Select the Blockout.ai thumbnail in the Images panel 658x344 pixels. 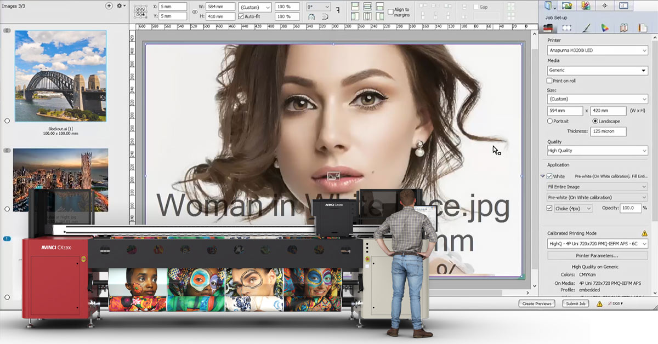click(x=60, y=77)
